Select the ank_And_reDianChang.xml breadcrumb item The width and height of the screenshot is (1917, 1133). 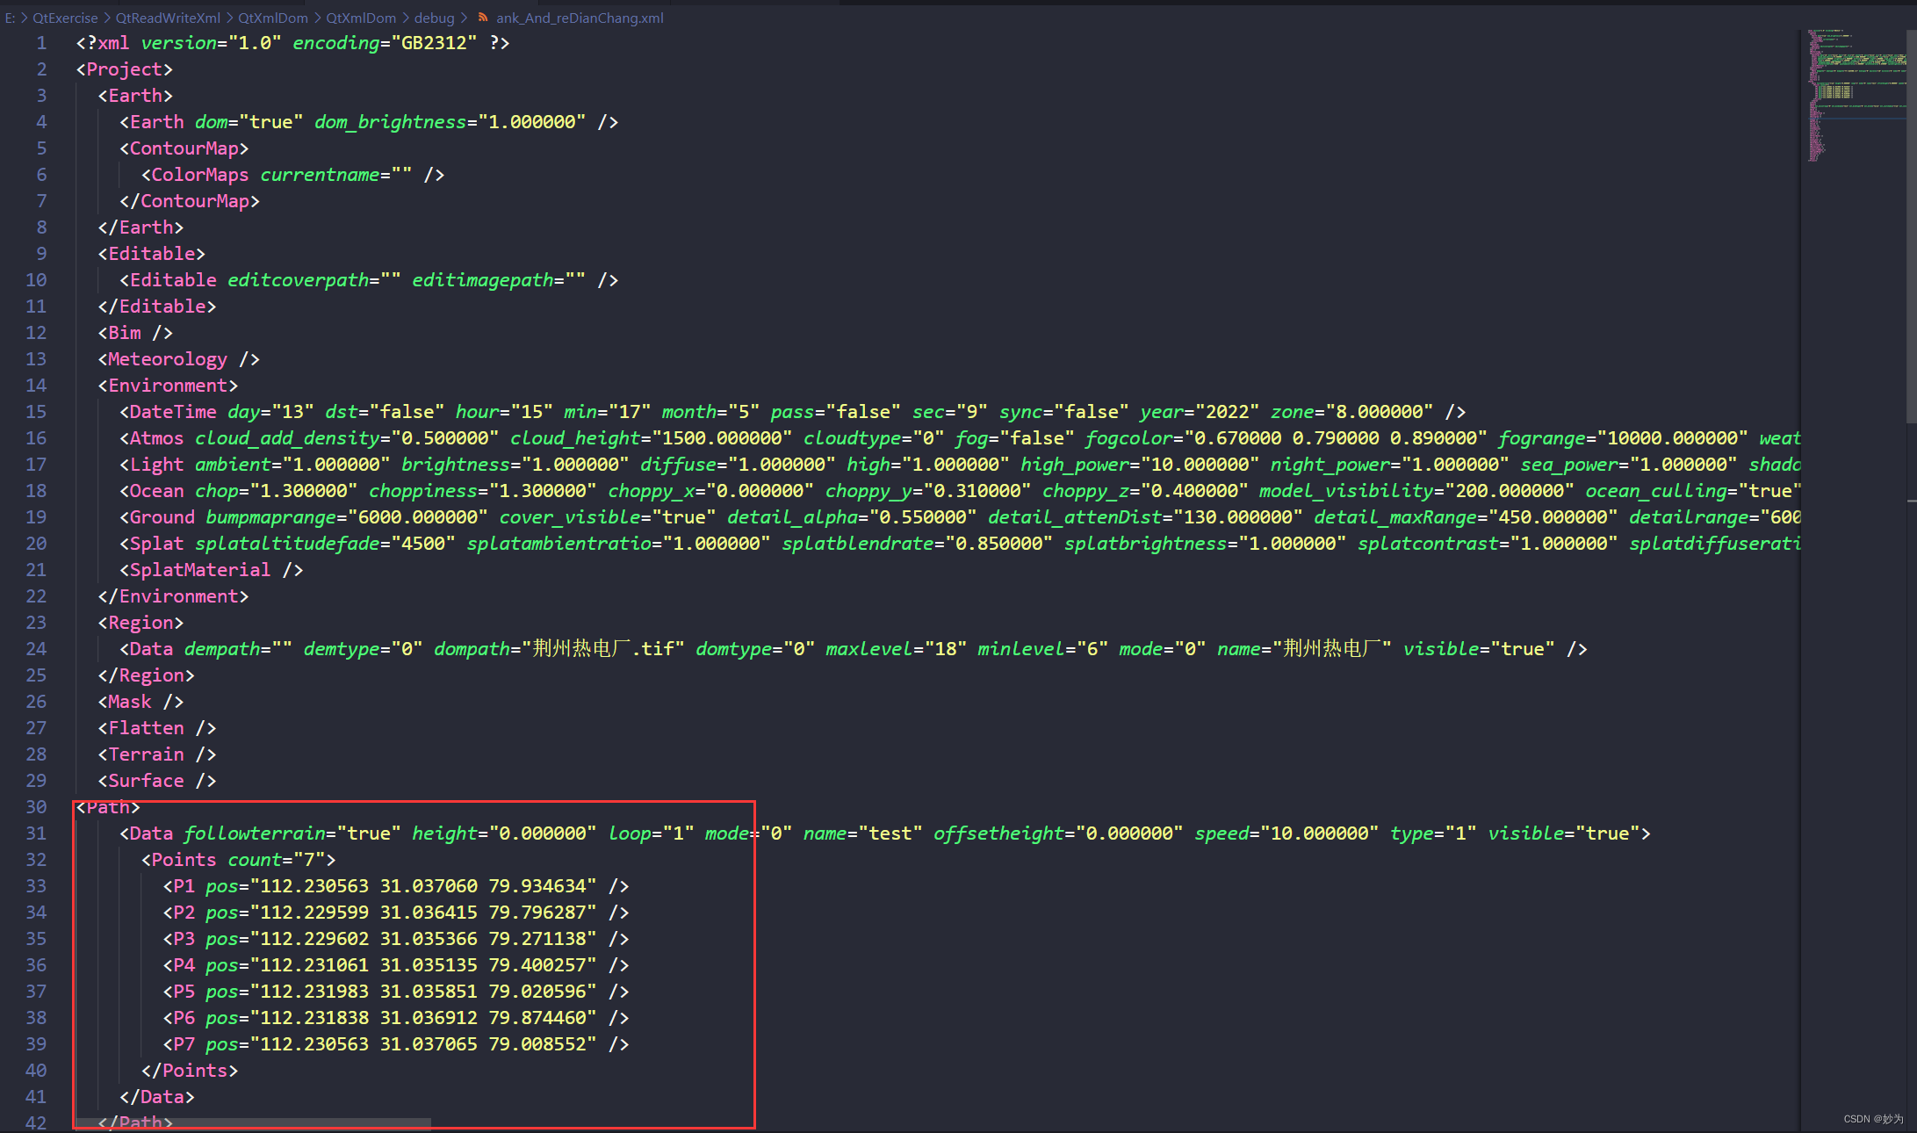(580, 18)
